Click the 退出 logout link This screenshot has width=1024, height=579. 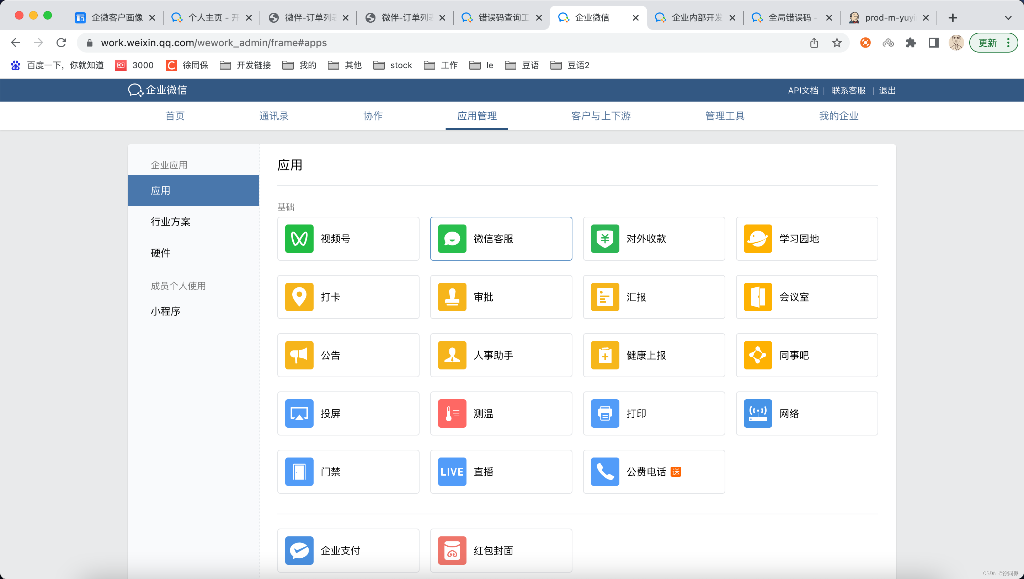[x=887, y=90]
